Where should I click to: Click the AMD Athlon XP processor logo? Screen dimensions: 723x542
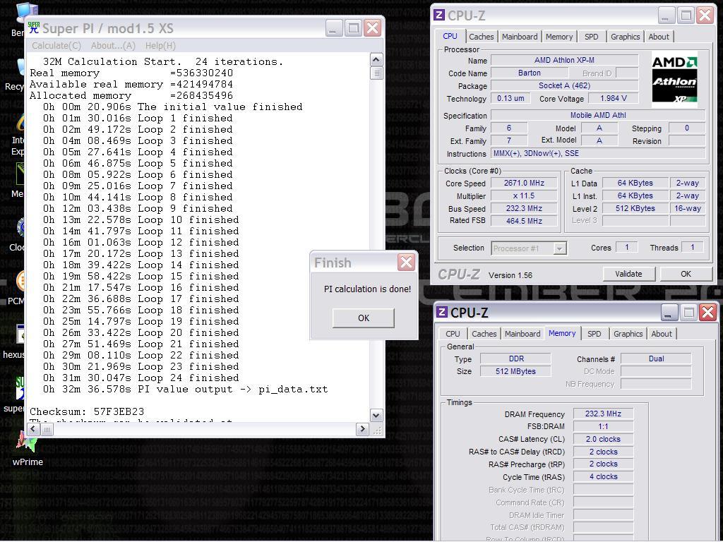674,80
